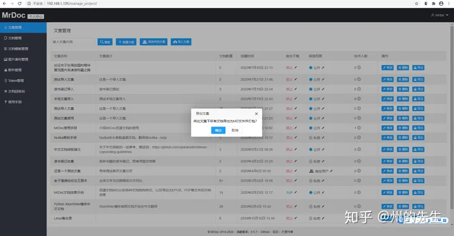Cancel the export dialog with 取消
The height and width of the screenshot is (236, 454).
coord(235,130)
